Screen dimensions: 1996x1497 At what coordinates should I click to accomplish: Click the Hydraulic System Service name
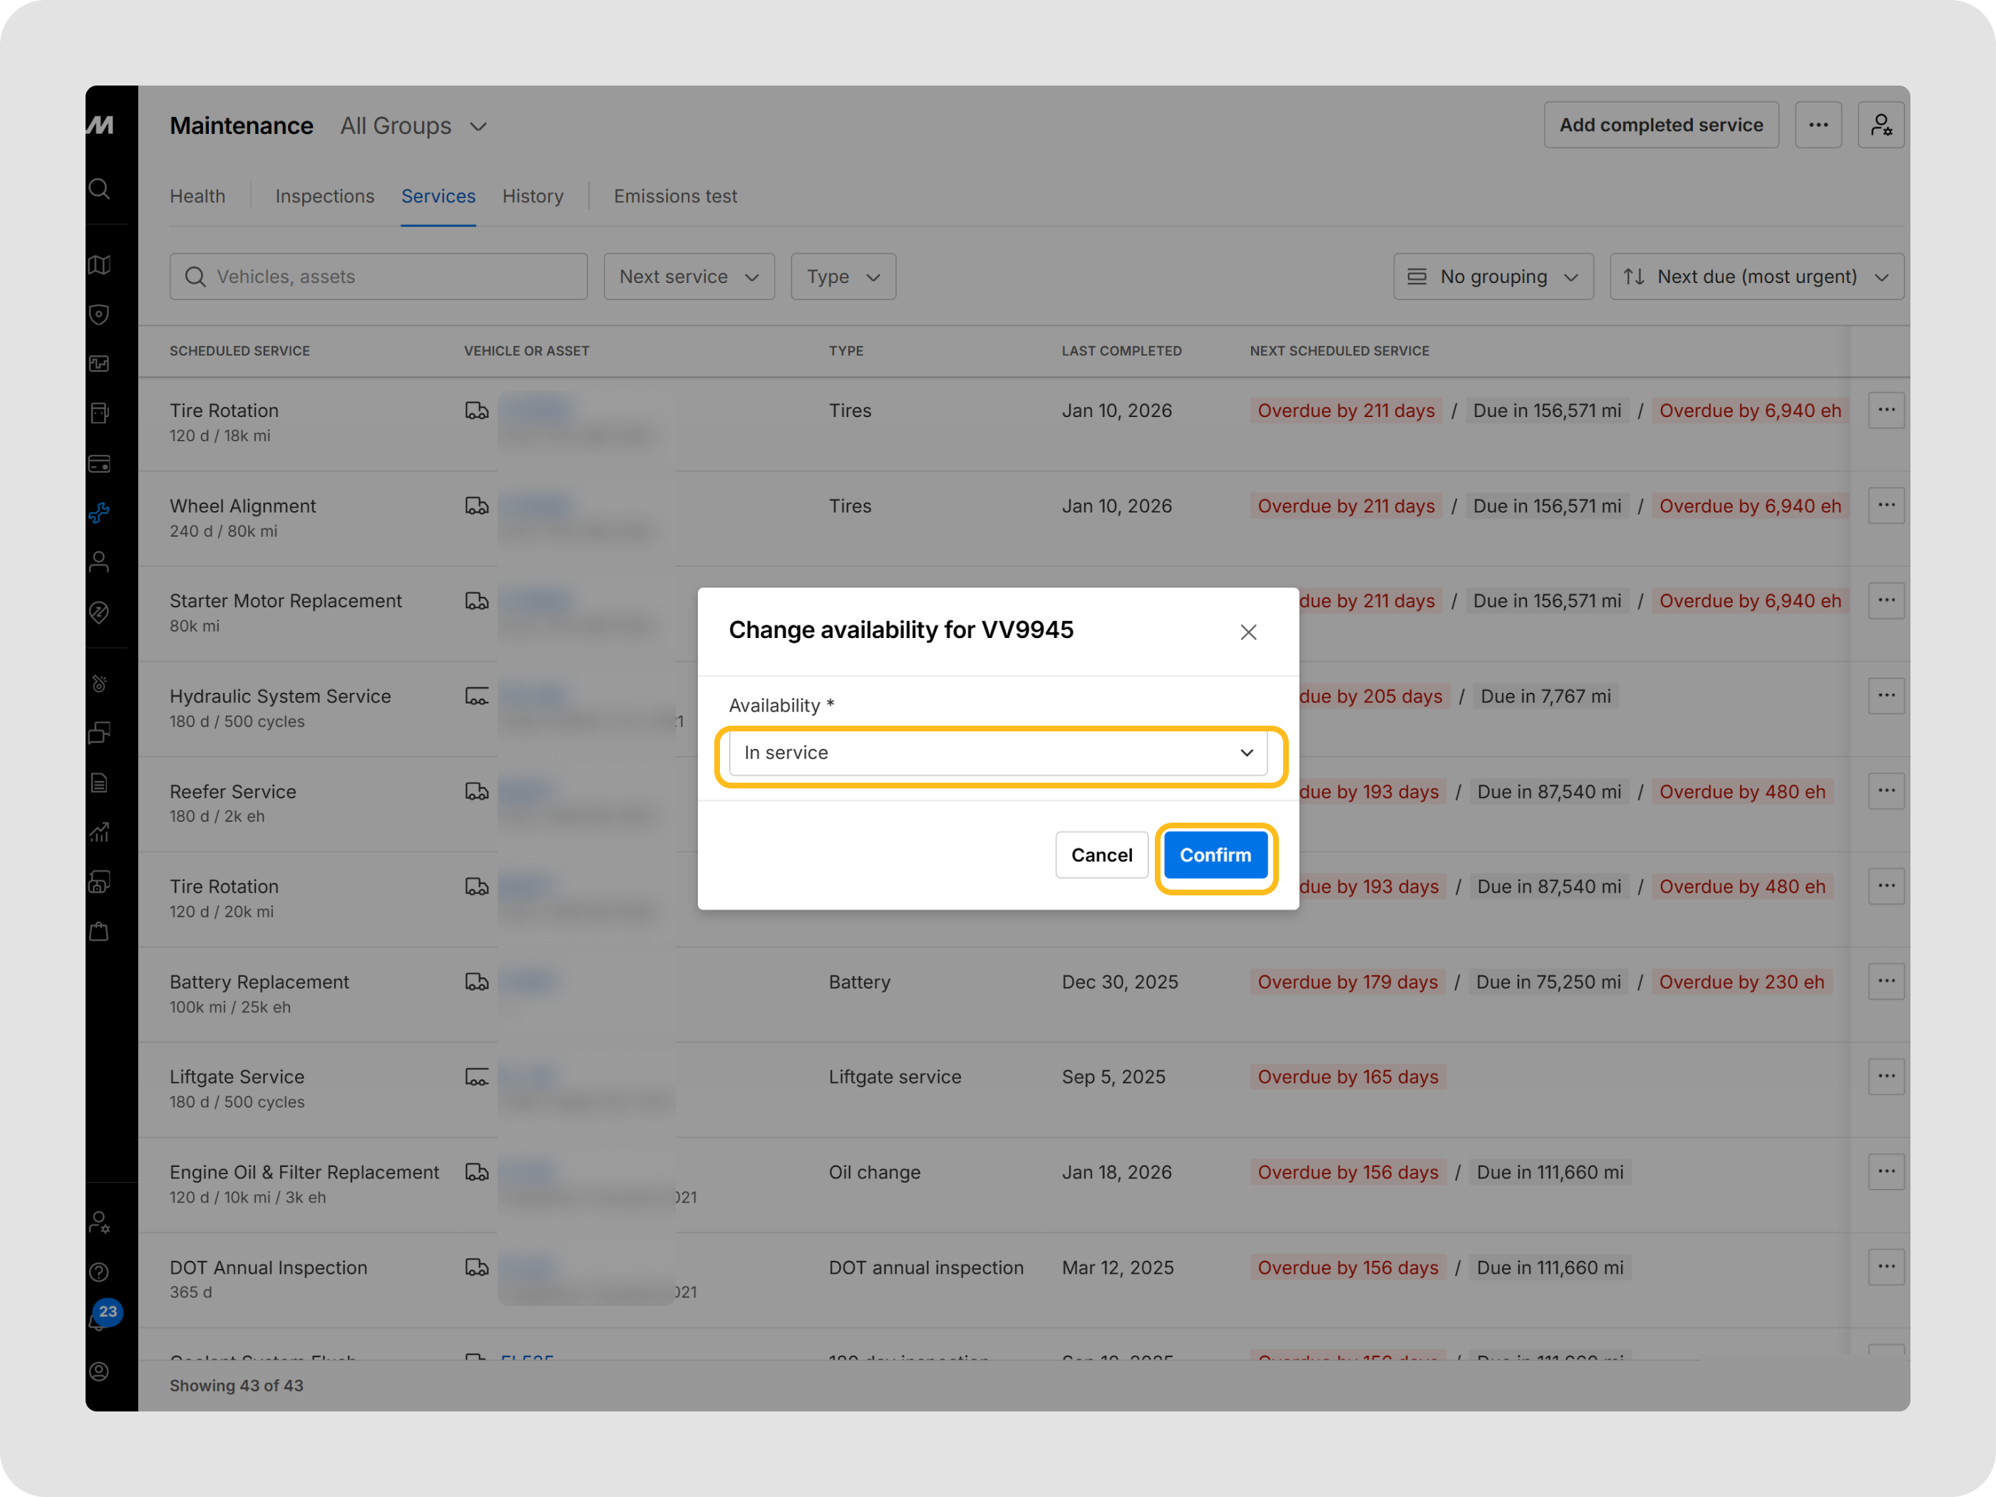(281, 696)
